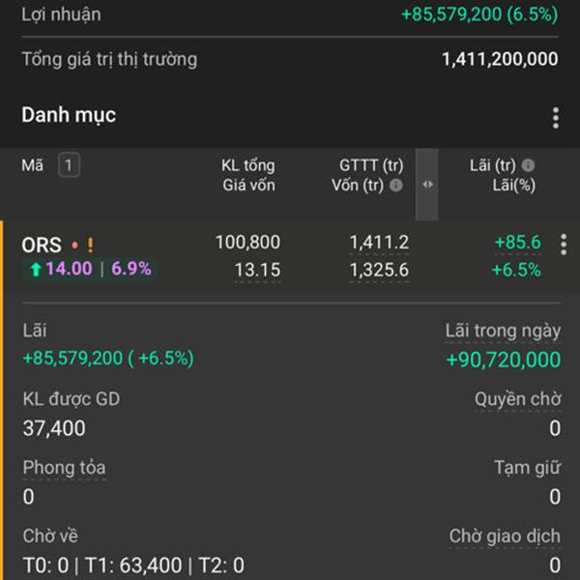Tap the Quyền chờ label
Screen dimensions: 580x580
[x=518, y=399]
